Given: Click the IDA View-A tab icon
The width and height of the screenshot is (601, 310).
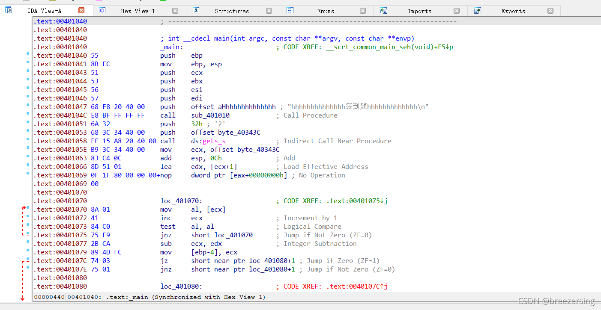Looking at the screenshot, I should coord(9,10).
